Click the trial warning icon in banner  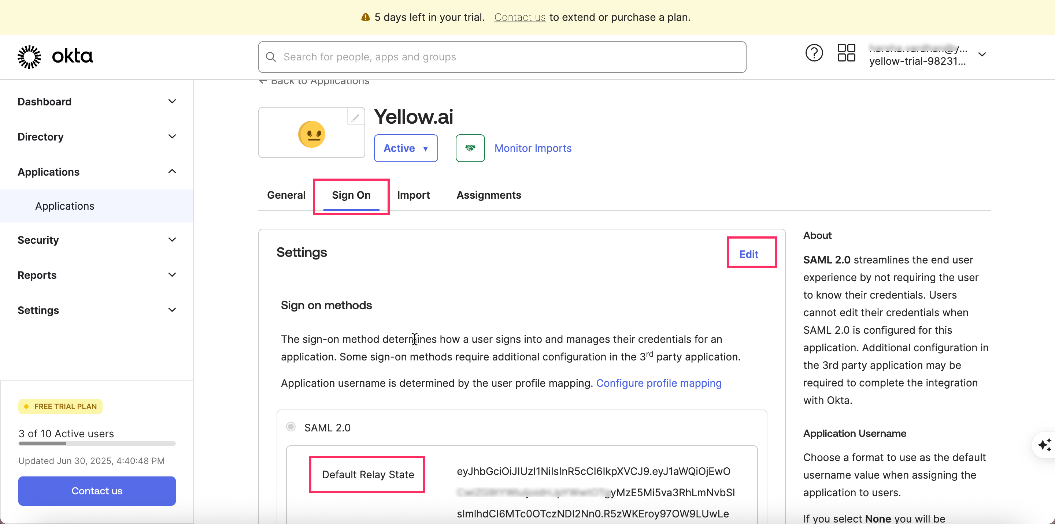[x=365, y=17]
